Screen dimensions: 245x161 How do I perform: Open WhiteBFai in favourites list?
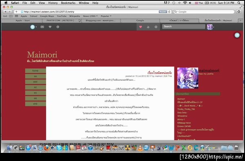182,116
